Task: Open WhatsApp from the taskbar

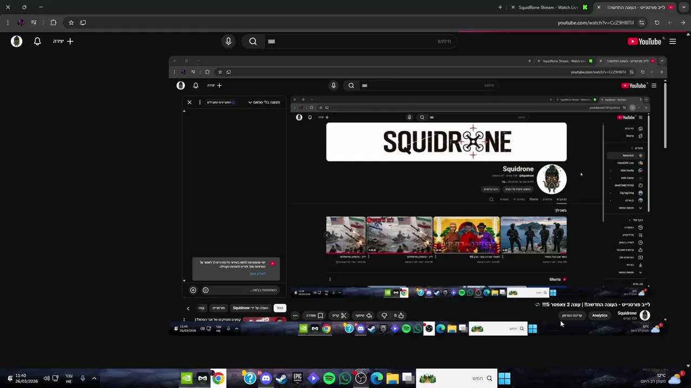Action: 345,378
